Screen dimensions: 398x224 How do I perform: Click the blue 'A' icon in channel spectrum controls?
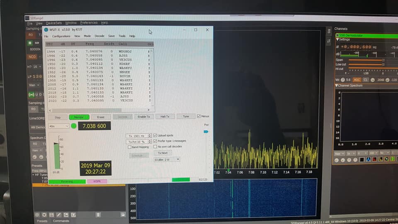pyautogui.click(x=368, y=159)
